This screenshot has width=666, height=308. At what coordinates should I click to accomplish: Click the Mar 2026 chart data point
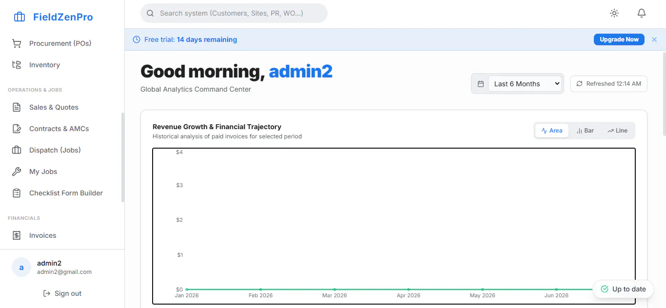point(334,289)
